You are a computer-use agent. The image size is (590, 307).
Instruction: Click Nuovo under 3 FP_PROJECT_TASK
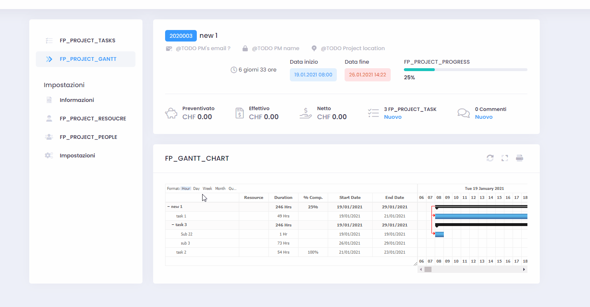(392, 117)
